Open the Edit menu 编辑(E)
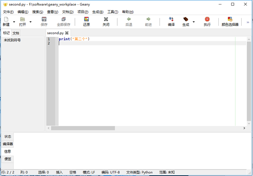Screen dimensions: 253x176 (x=23, y=12)
